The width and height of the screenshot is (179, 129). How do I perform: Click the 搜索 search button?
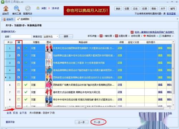[x=66, y=37]
